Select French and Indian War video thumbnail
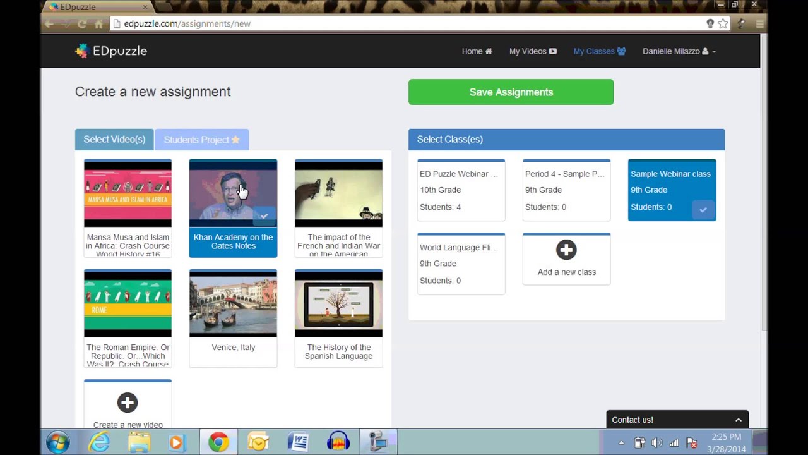This screenshot has height=455, width=808. pos(338,193)
